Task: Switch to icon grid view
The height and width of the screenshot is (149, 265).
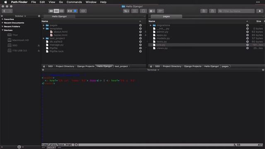Action: 51,11
